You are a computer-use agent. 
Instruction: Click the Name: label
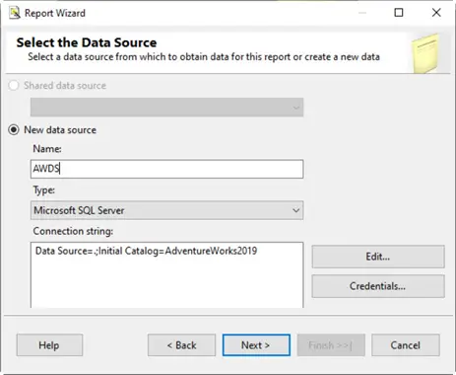(x=47, y=149)
